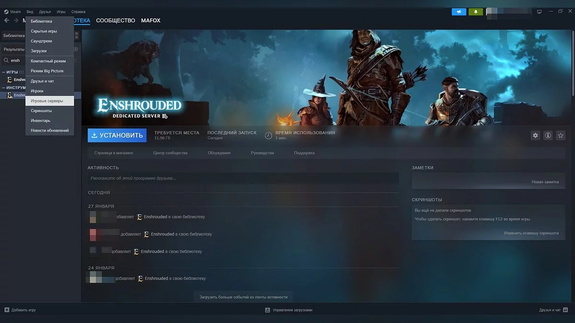Click the plus icon beside Добавить игру
Image resolution: width=575 pixels, height=323 pixels.
pos(7,310)
